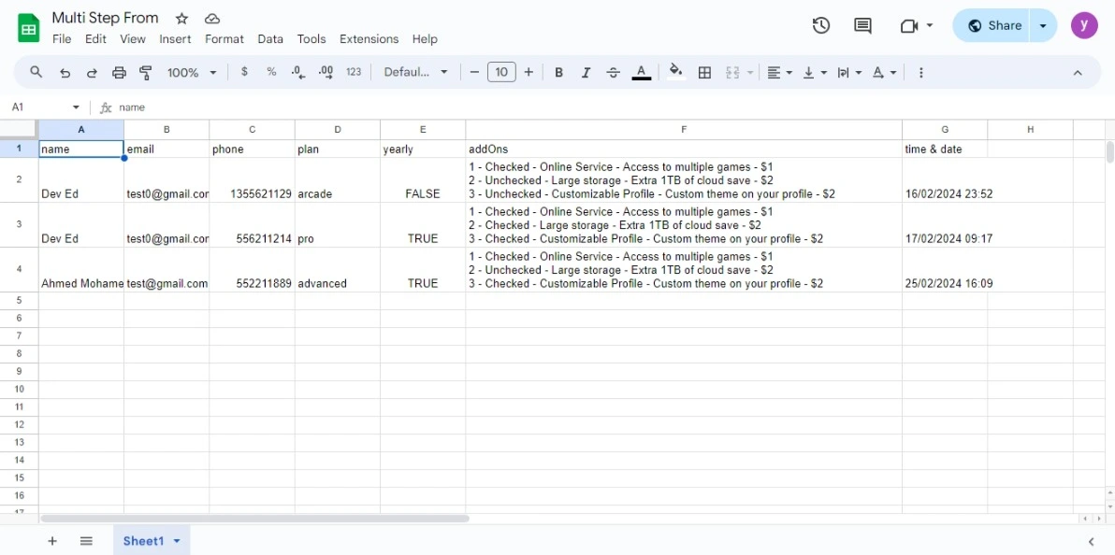Screen dimensions: 1115x555
Task: Decrease decimal places icon
Action: tap(298, 72)
